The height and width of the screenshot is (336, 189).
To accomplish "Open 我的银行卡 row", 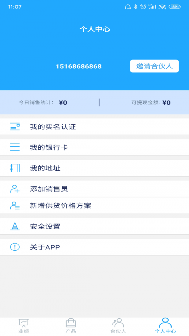I will [x=94, y=147].
